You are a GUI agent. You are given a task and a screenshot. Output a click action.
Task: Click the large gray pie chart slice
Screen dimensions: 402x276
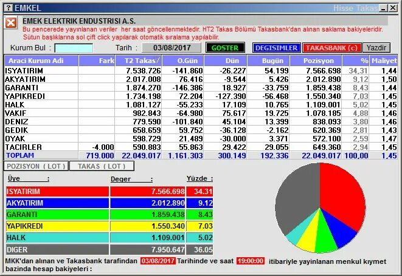tap(297, 197)
